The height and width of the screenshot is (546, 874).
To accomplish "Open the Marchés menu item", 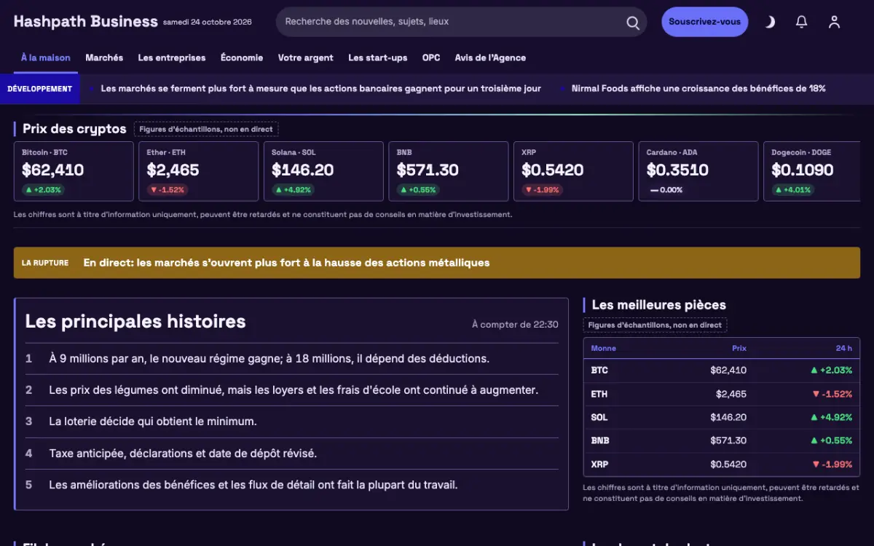I will click(104, 58).
